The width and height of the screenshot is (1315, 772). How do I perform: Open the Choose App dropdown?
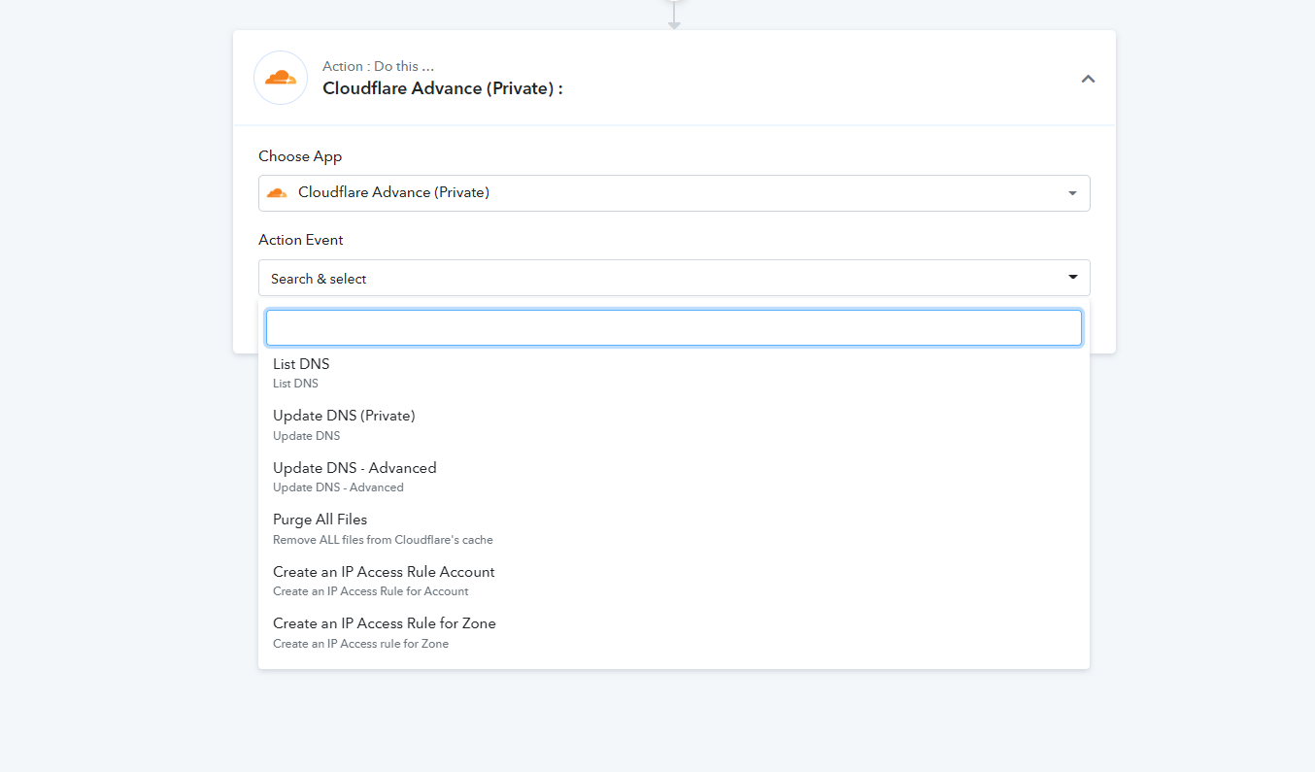pos(674,193)
